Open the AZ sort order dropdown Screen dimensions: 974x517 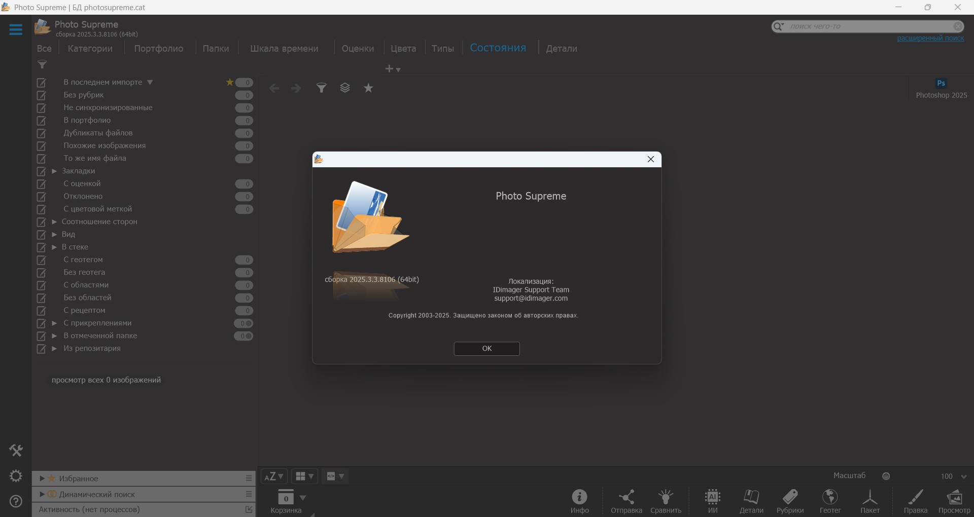click(x=274, y=476)
